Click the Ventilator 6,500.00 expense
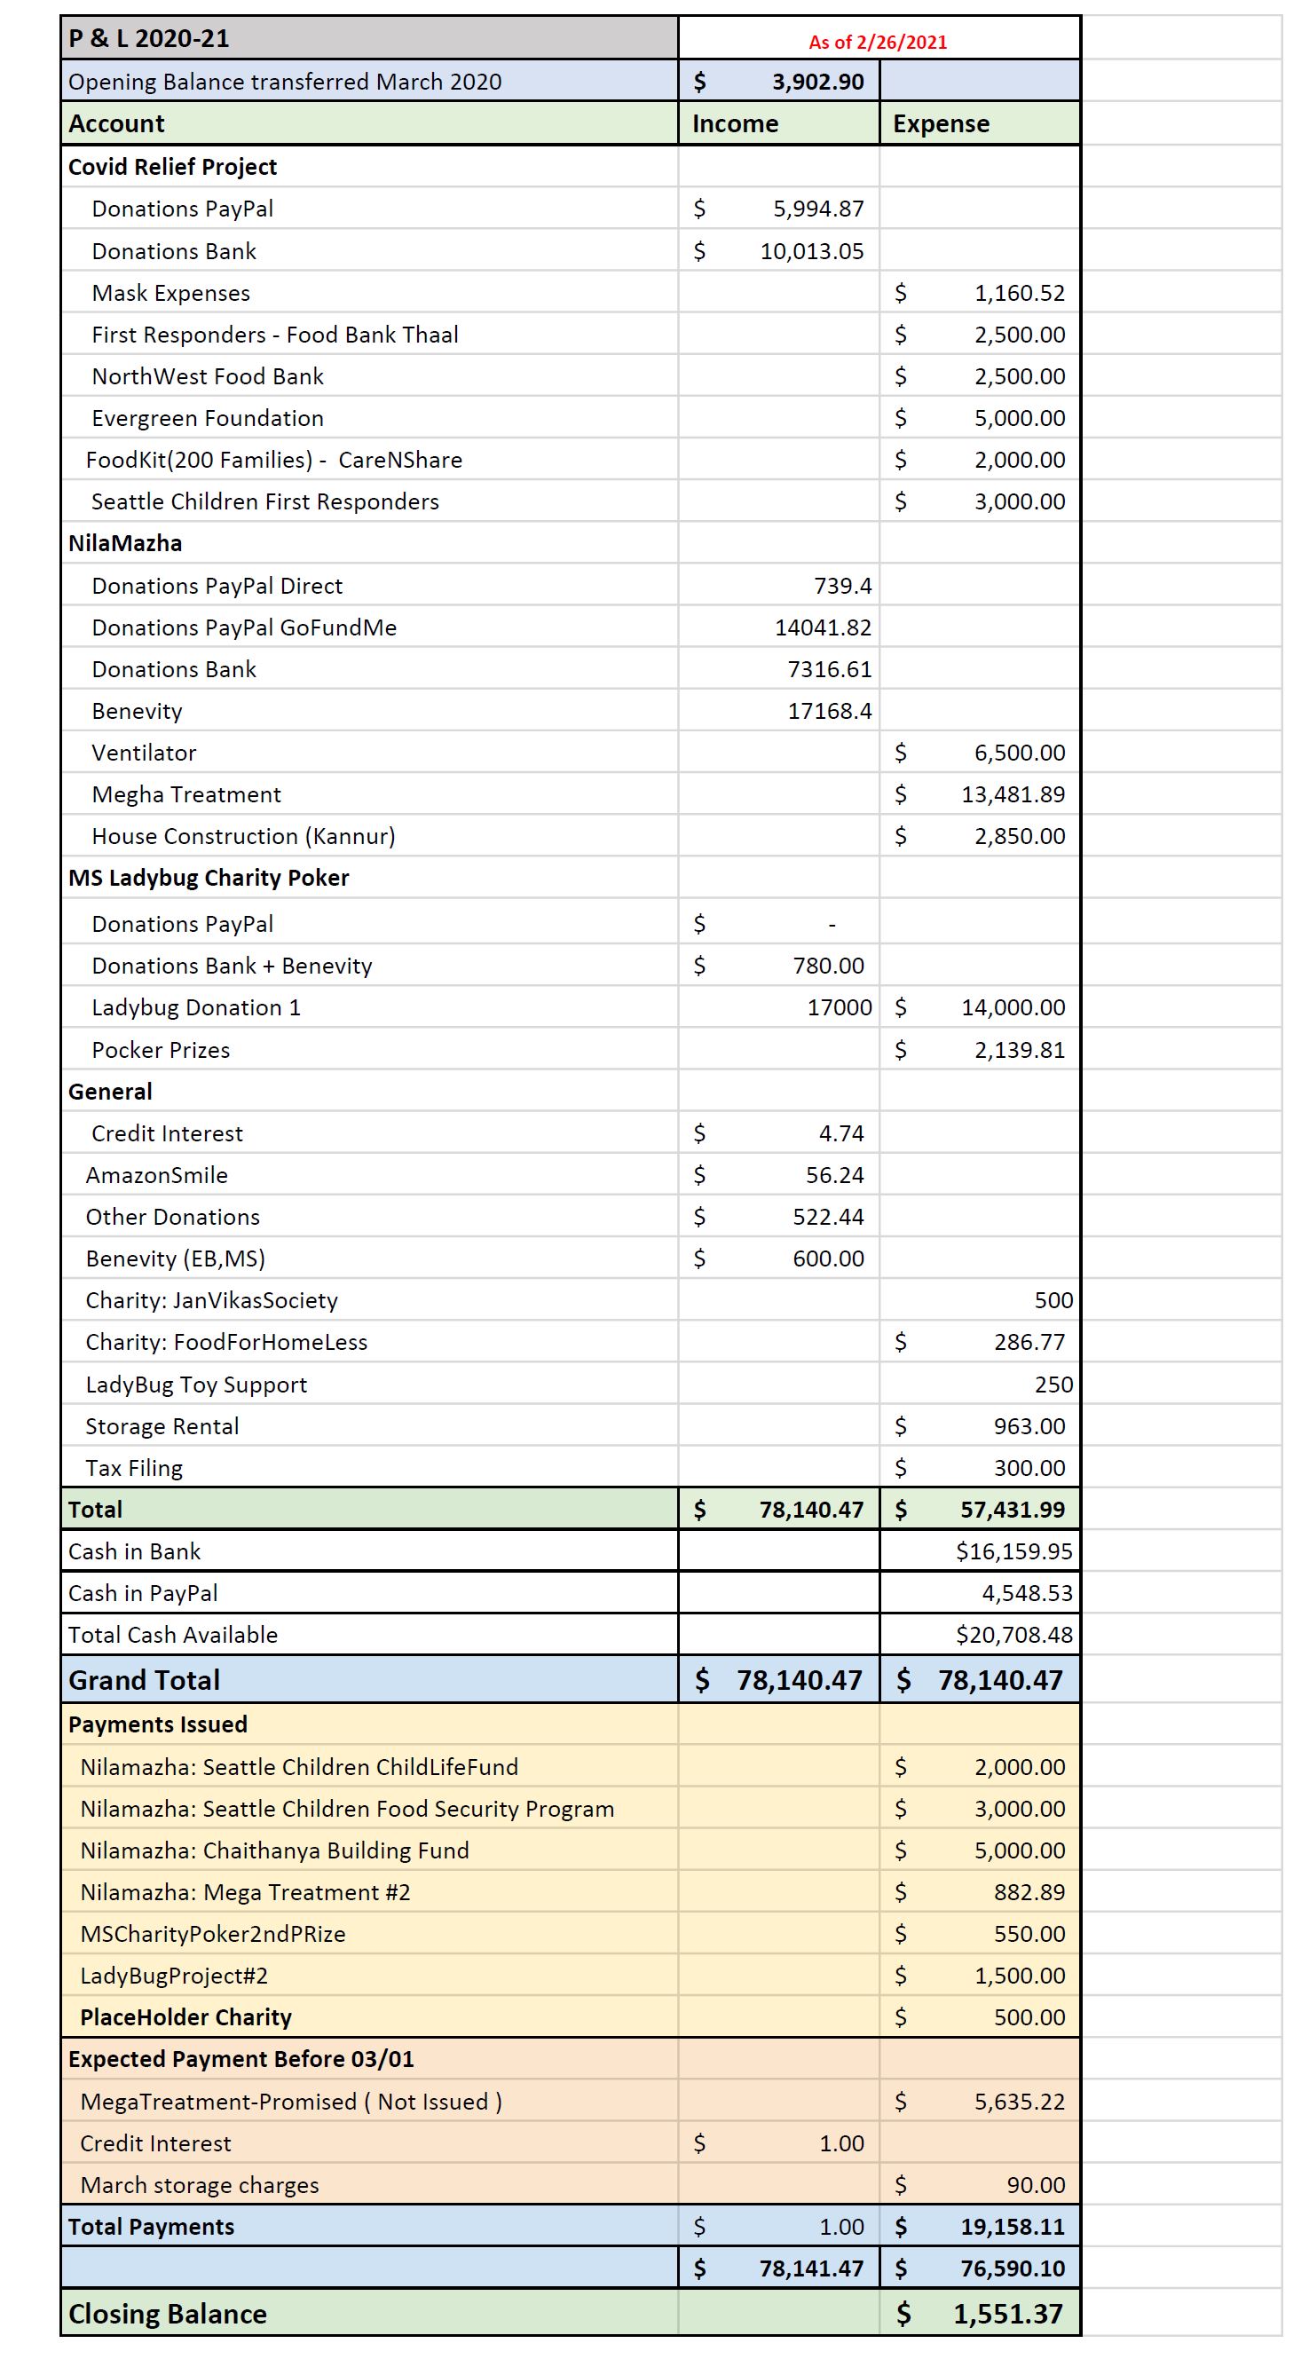The height and width of the screenshot is (2367, 1309). point(979,753)
